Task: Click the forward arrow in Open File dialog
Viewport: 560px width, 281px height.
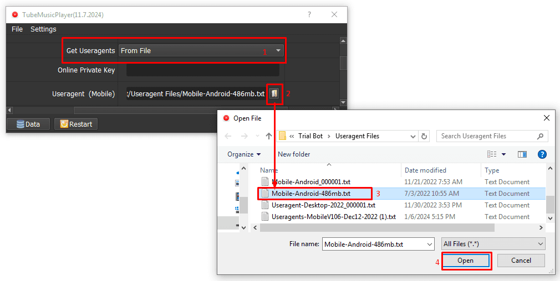Action: click(x=245, y=136)
